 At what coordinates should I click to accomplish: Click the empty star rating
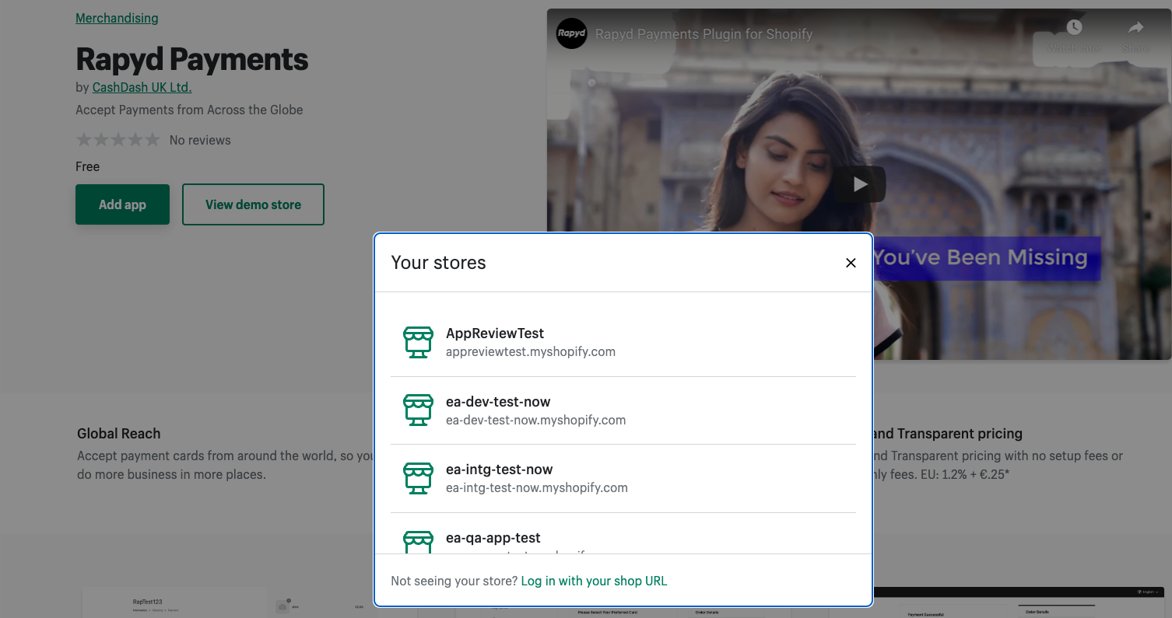click(x=118, y=140)
